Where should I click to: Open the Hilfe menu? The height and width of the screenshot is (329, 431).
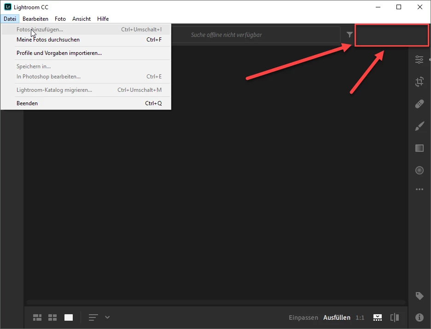click(103, 19)
